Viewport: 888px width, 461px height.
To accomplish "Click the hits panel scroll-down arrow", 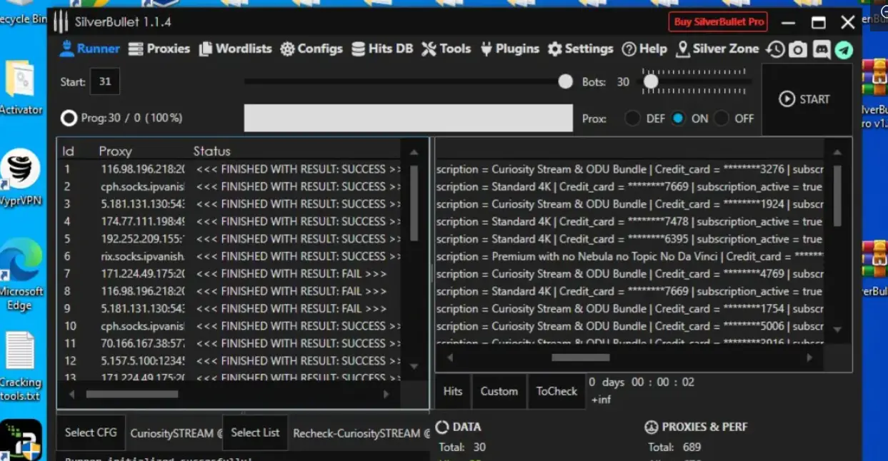I will point(837,330).
